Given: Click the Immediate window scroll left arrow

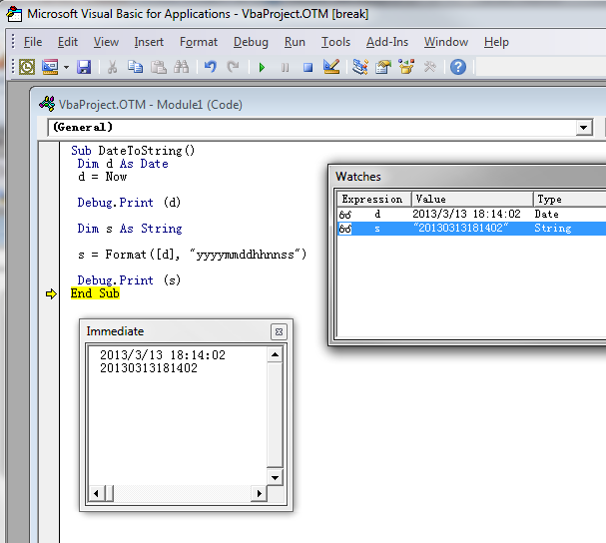Looking at the screenshot, I should point(96,493).
